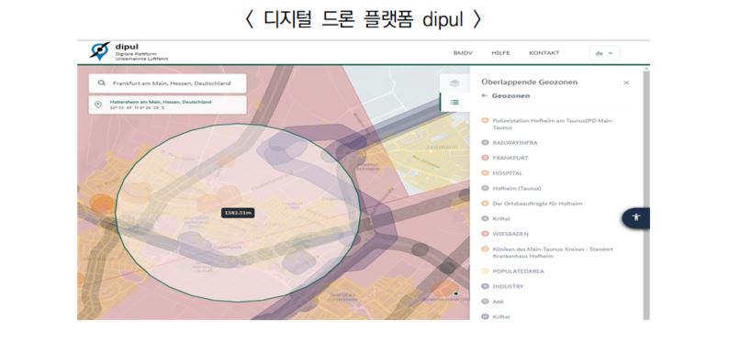Image resolution: width=740 pixels, height=342 pixels.
Task: Open the de language dropdown
Action: click(604, 53)
